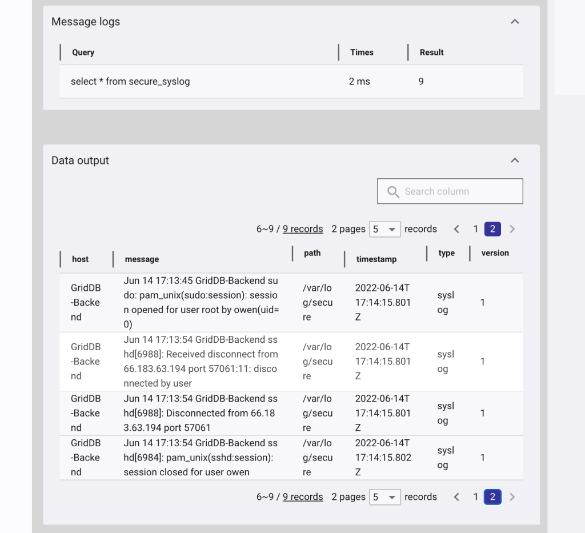Click the host column header

point(80,259)
